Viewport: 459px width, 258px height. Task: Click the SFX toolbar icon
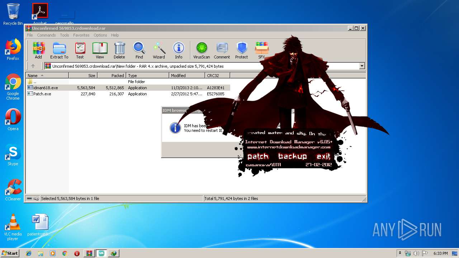262,50
